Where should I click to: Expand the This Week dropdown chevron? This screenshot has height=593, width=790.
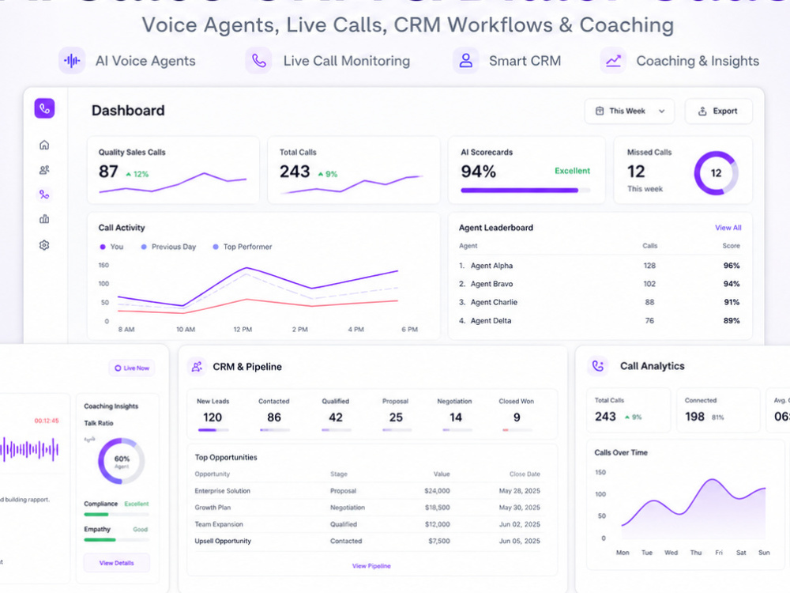661,111
